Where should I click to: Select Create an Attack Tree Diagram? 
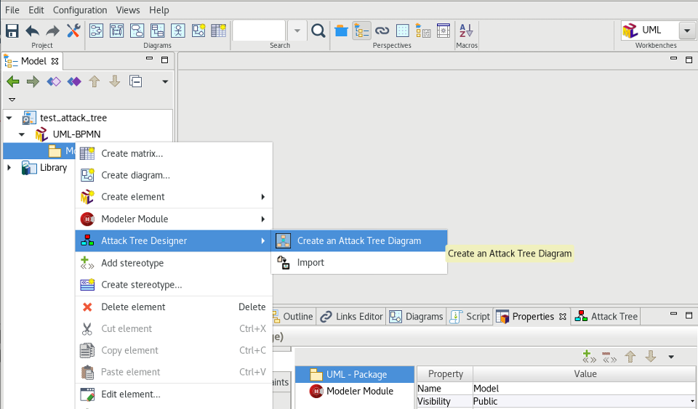358,241
